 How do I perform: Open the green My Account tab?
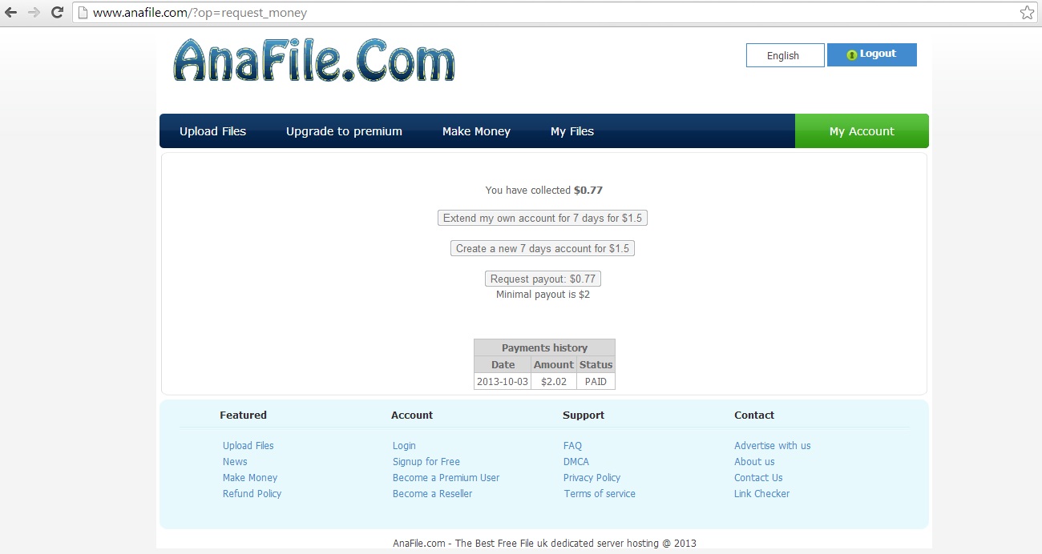(862, 131)
